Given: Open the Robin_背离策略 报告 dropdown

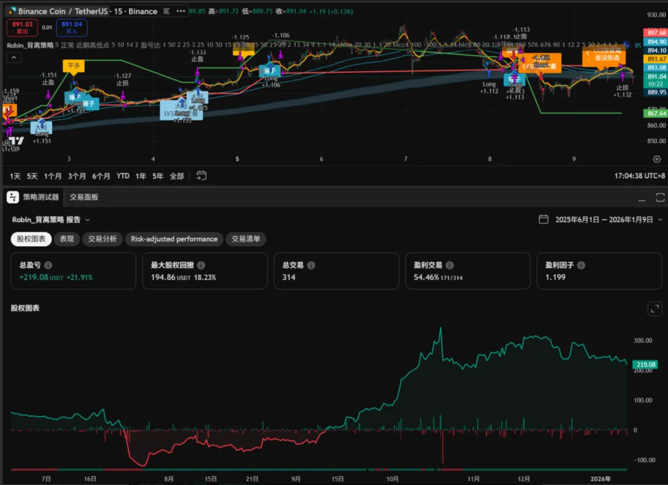Looking at the screenshot, I should click(x=87, y=220).
